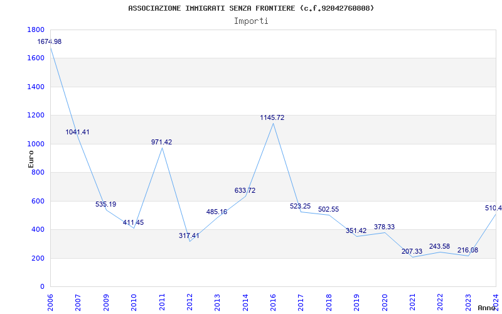Select the 1041.41 value label
502x314 pixels.
point(77,132)
